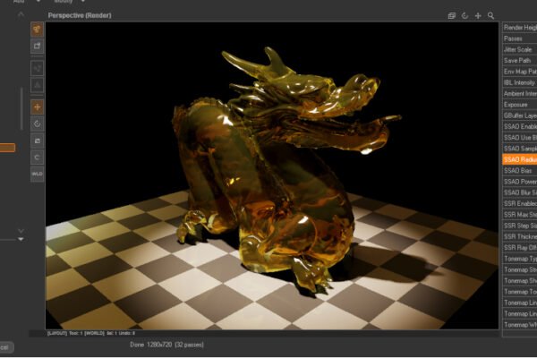Select the SSAO Enabled property row
537x358 pixels.
point(519,126)
